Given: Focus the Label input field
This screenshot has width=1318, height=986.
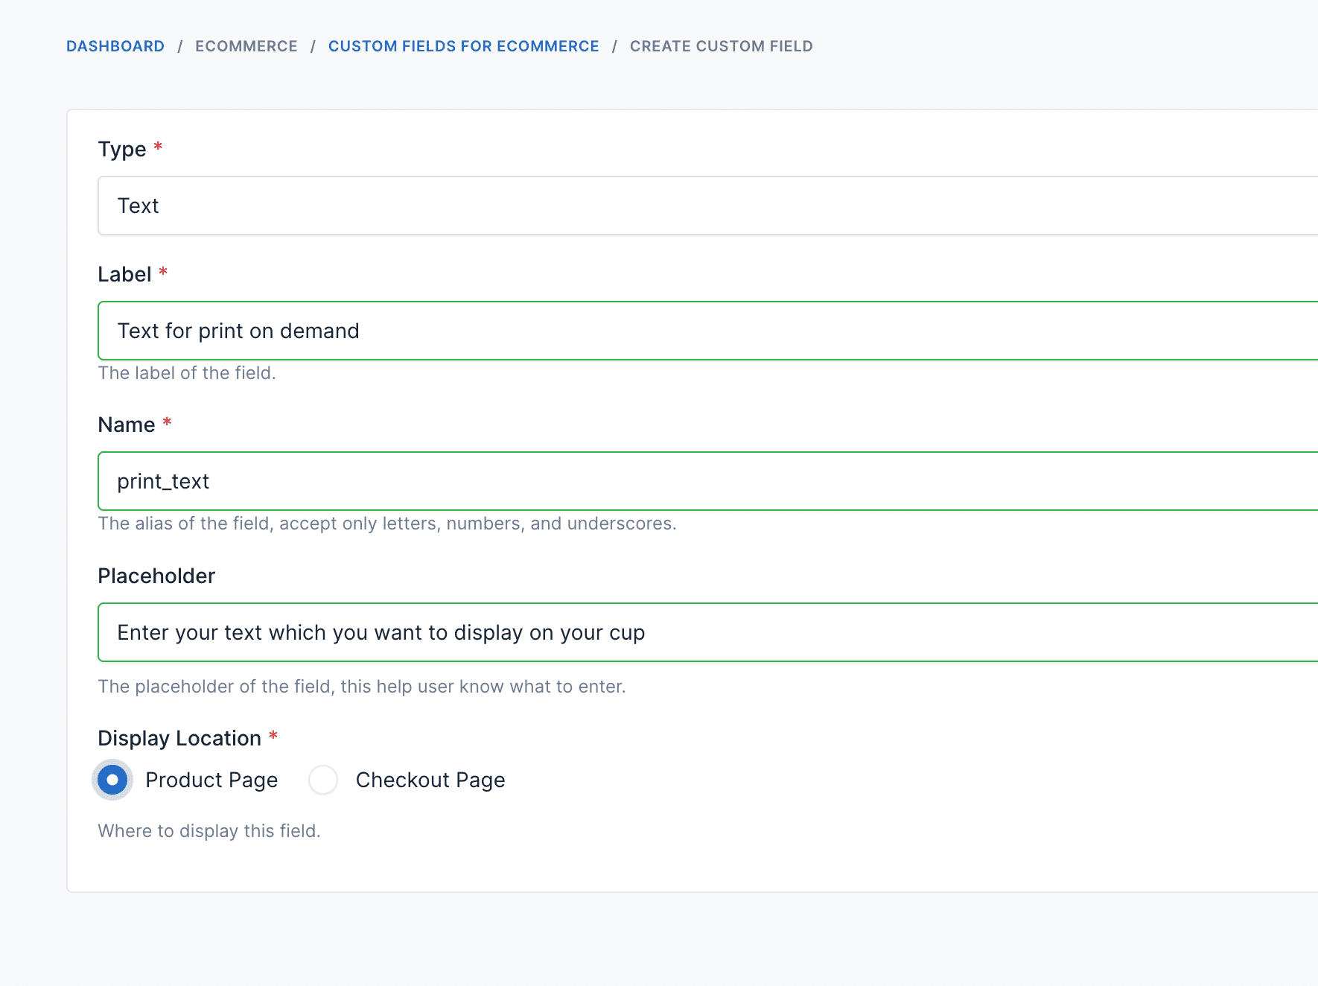Looking at the screenshot, I should coord(707,331).
